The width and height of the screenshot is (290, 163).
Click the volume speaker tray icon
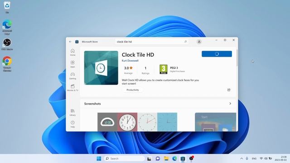point(266,158)
